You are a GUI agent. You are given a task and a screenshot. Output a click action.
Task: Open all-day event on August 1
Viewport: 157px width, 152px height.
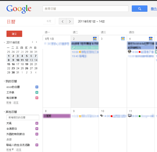click(57, 44)
